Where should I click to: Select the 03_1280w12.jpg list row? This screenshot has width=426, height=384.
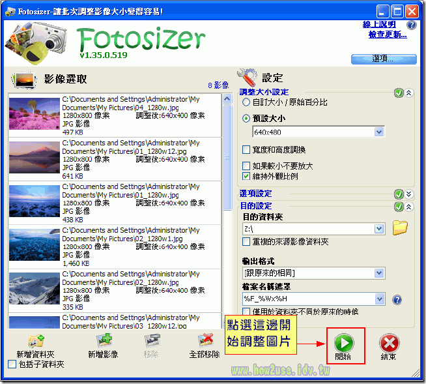point(115,321)
